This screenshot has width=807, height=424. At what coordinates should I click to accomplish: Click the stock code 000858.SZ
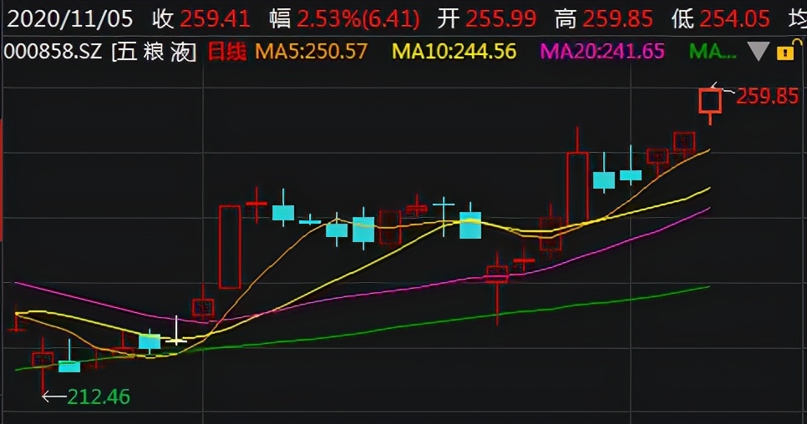(x=53, y=52)
